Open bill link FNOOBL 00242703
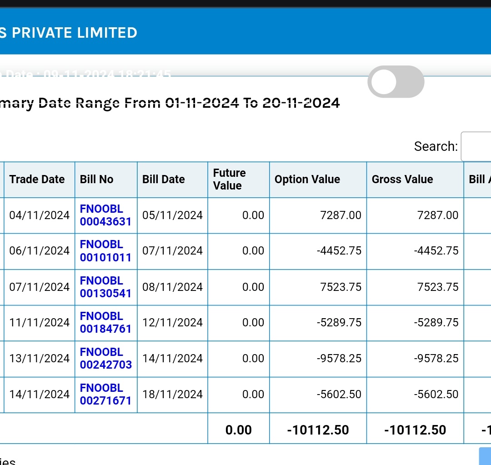Viewport: 491px width, 465px height. coord(106,358)
